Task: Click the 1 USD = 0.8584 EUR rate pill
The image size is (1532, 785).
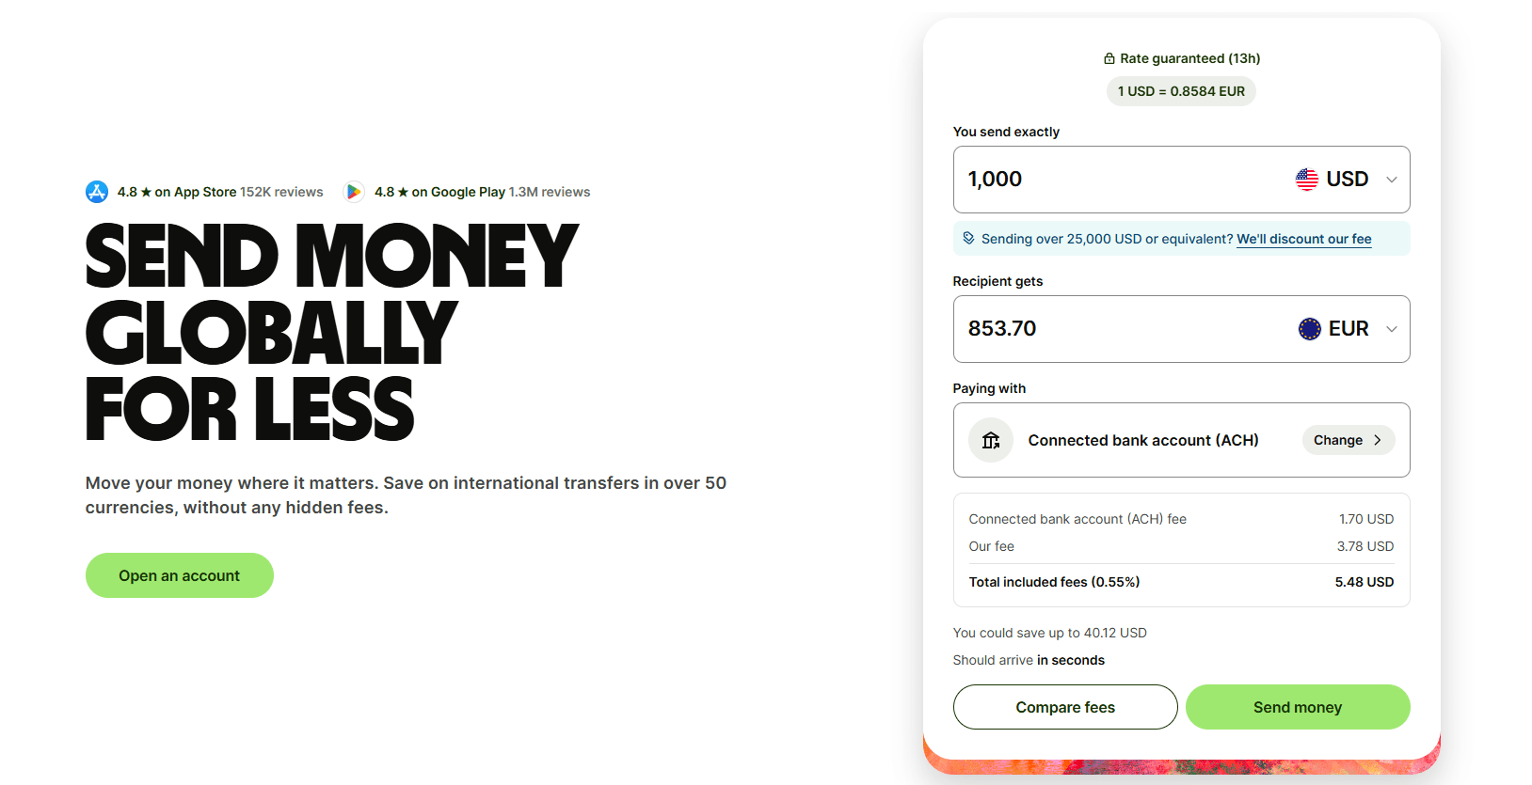Action: point(1180,91)
